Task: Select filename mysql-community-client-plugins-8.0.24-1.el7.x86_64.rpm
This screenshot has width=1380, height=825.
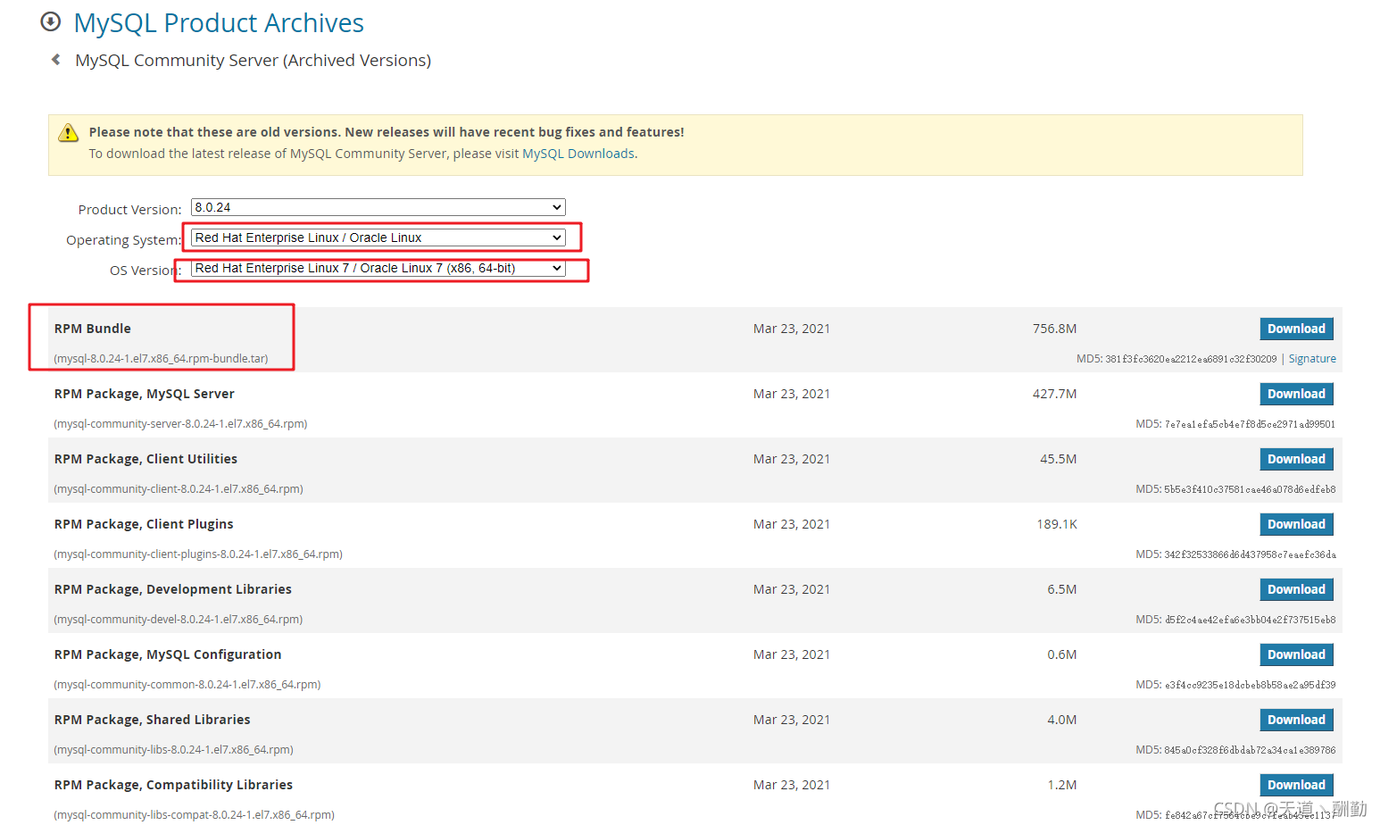Action: (x=198, y=554)
